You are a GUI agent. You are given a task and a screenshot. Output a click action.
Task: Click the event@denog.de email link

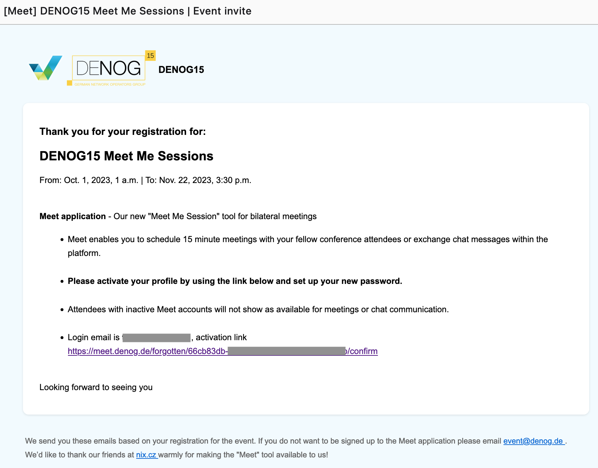coord(534,441)
